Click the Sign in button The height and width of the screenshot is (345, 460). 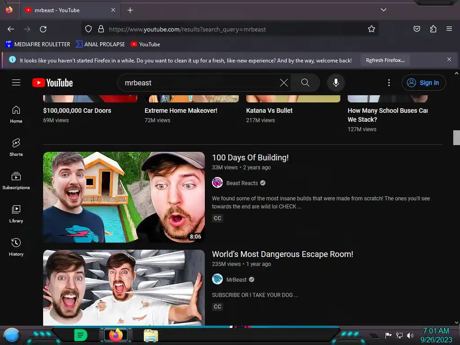[x=424, y=83]
